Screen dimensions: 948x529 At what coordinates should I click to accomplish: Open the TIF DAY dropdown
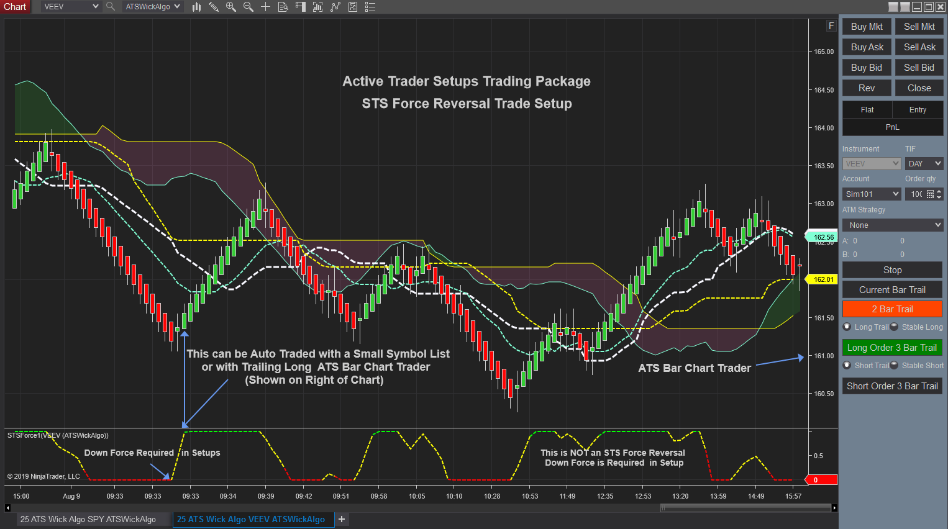924,163
